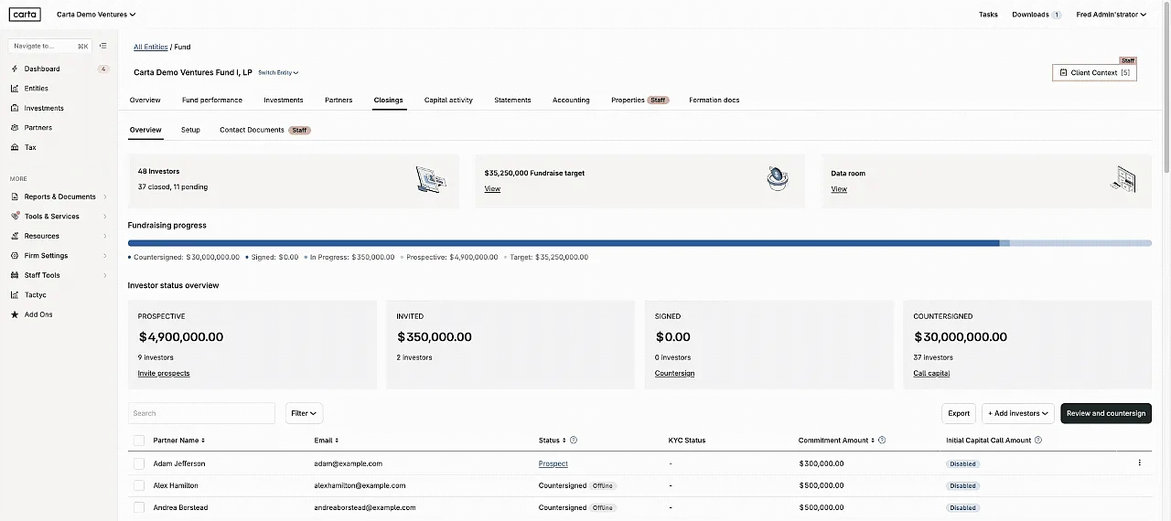Sort by Email column
Viewport: 1171px width, 521px height.
click(327, 441)
